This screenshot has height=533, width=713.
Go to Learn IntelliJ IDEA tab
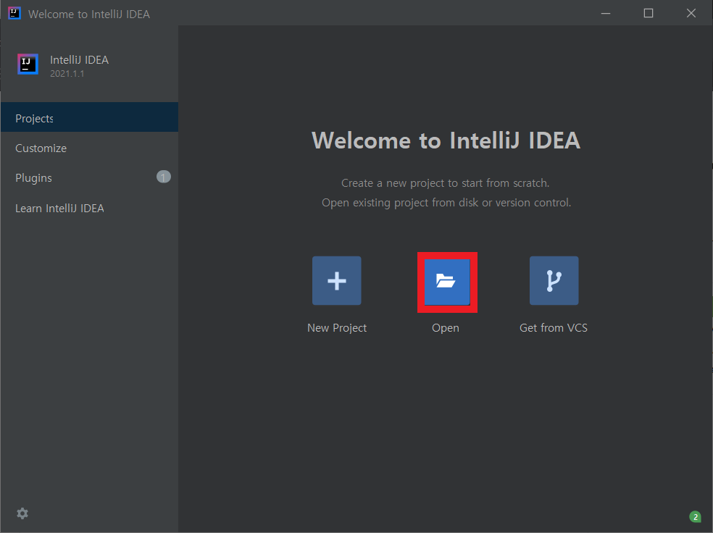coord(90,208)
